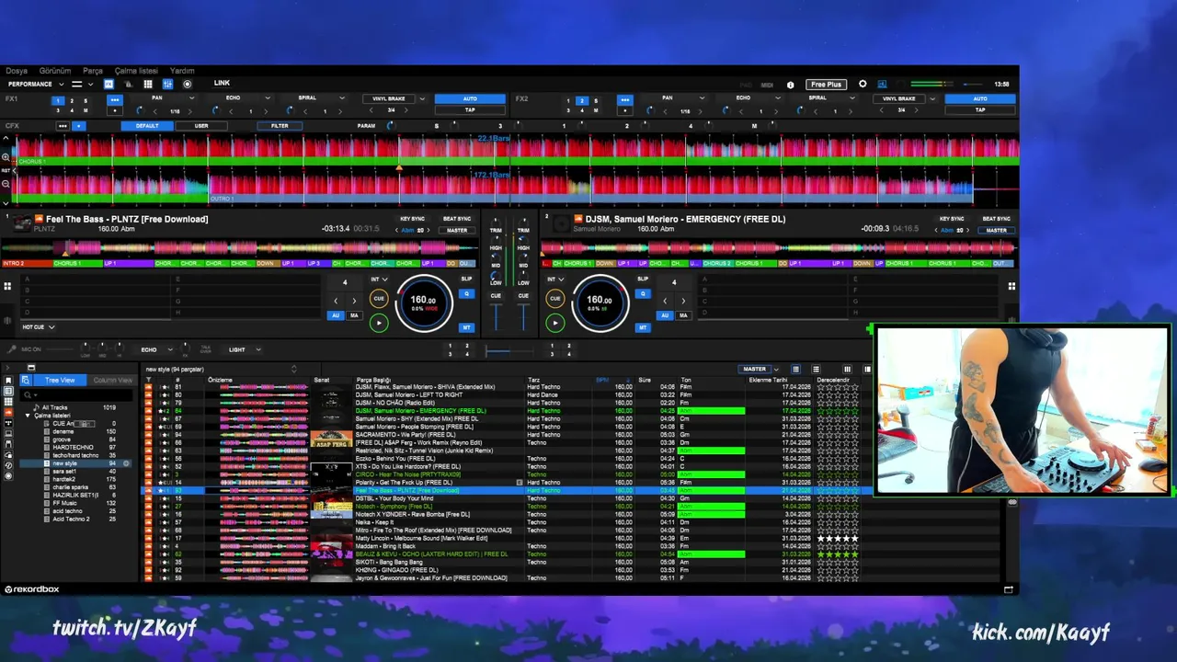Click the FX1 more options dots button
Screen dimensions: 1177x662
click(115, 99)
